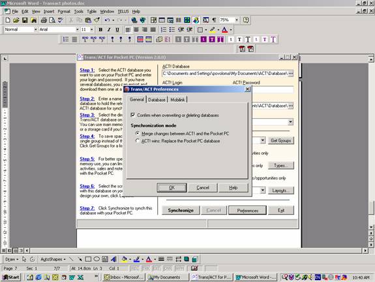Select Merge changes between ACT! and Pocket PC
The height and width of the screenshot is (282, 375).
[x=138, y=133]
